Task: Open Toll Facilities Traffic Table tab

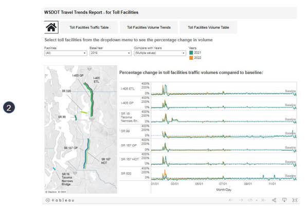Action: click(x=89, y=27)
